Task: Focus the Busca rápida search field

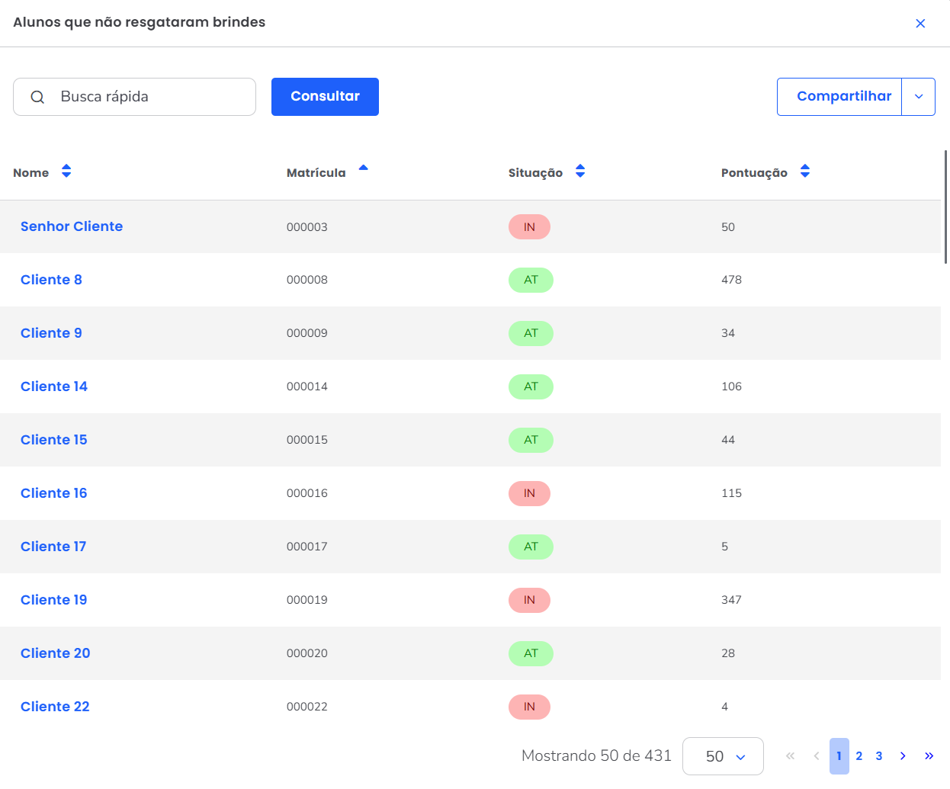Action: click(x=152, y=97)
